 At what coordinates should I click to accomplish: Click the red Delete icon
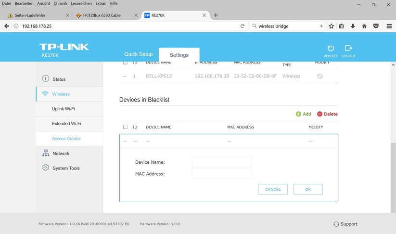pos(319,114)
